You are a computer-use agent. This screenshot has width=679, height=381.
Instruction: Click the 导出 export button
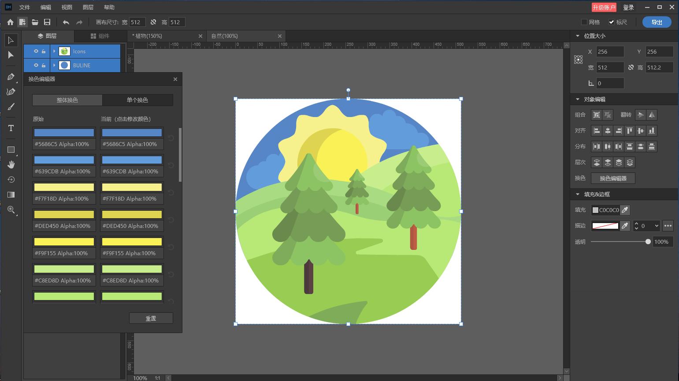click(657, 22)
